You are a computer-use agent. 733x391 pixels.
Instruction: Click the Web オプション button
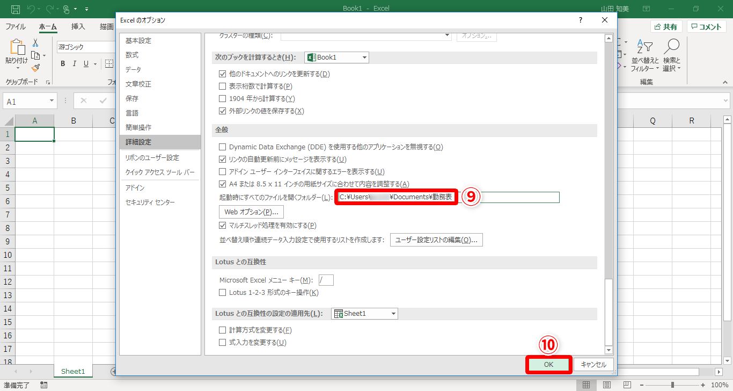point(251,212)
